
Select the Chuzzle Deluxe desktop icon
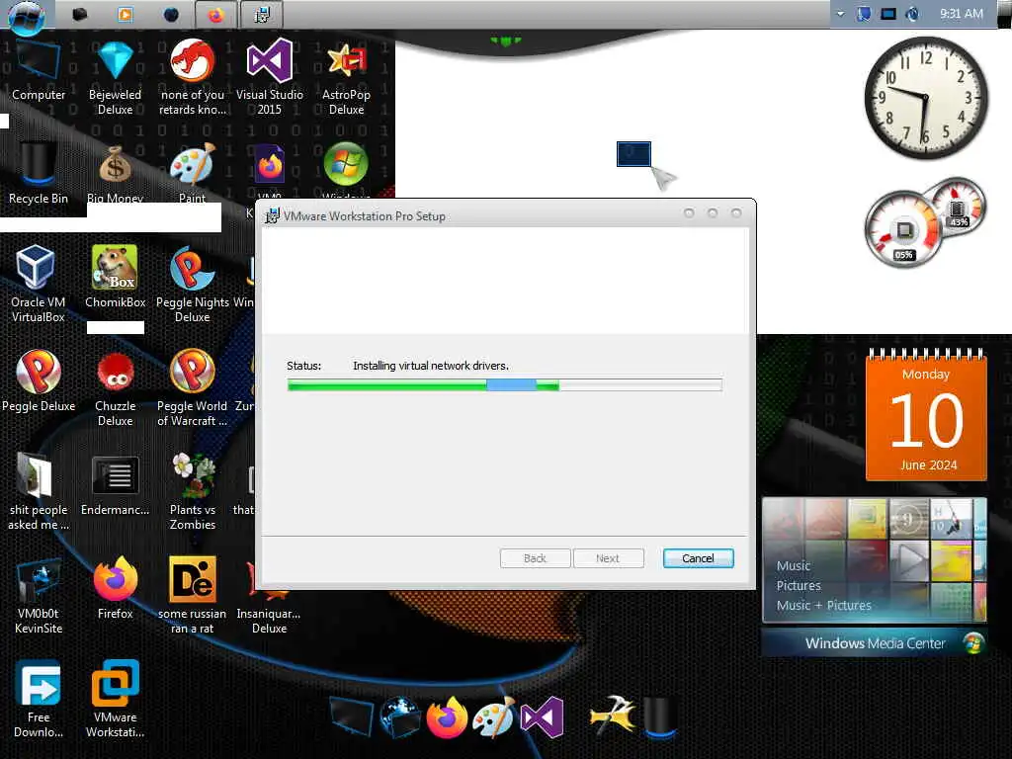coord(115,388)
